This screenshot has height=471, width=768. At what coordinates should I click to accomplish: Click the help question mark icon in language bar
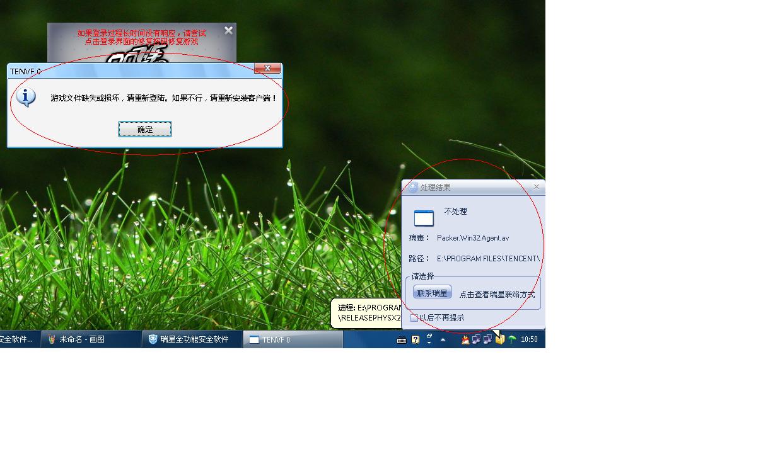[415, 339]
